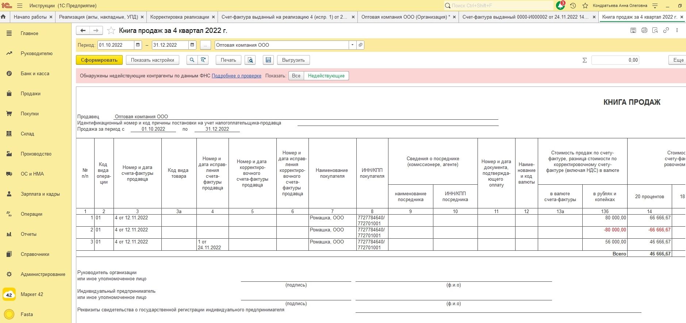Click the sum value field showing 0,00

(x=615, y=60)
